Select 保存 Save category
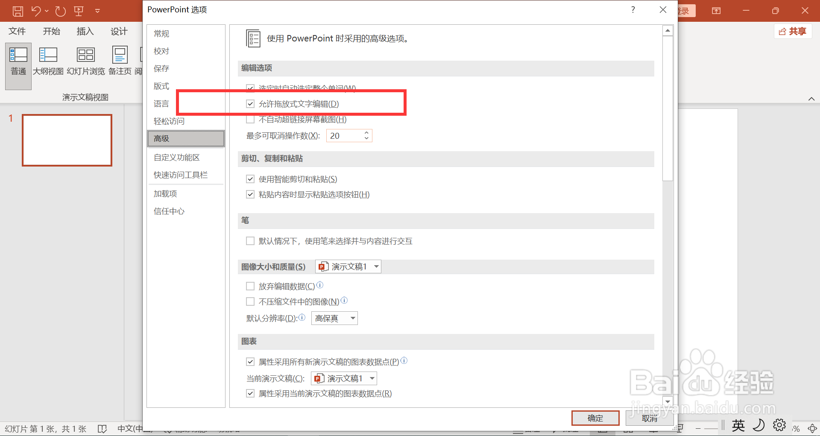820x436 pixels. (186, 68)
